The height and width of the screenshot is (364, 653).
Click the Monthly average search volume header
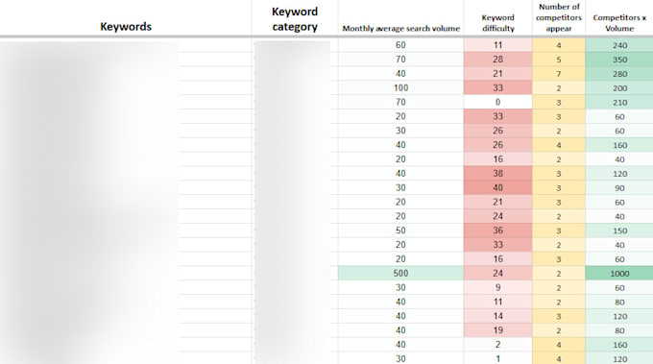[x=400, y=28]
